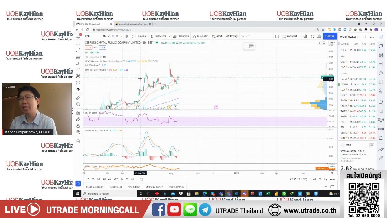Toggle stay-in-drawing-mode pencil lock

pos(78,119)
